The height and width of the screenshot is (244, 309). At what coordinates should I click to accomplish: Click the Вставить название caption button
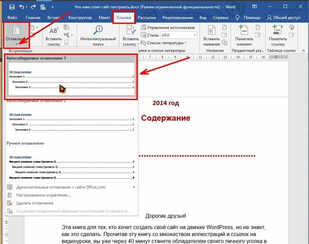click(212, 36)
